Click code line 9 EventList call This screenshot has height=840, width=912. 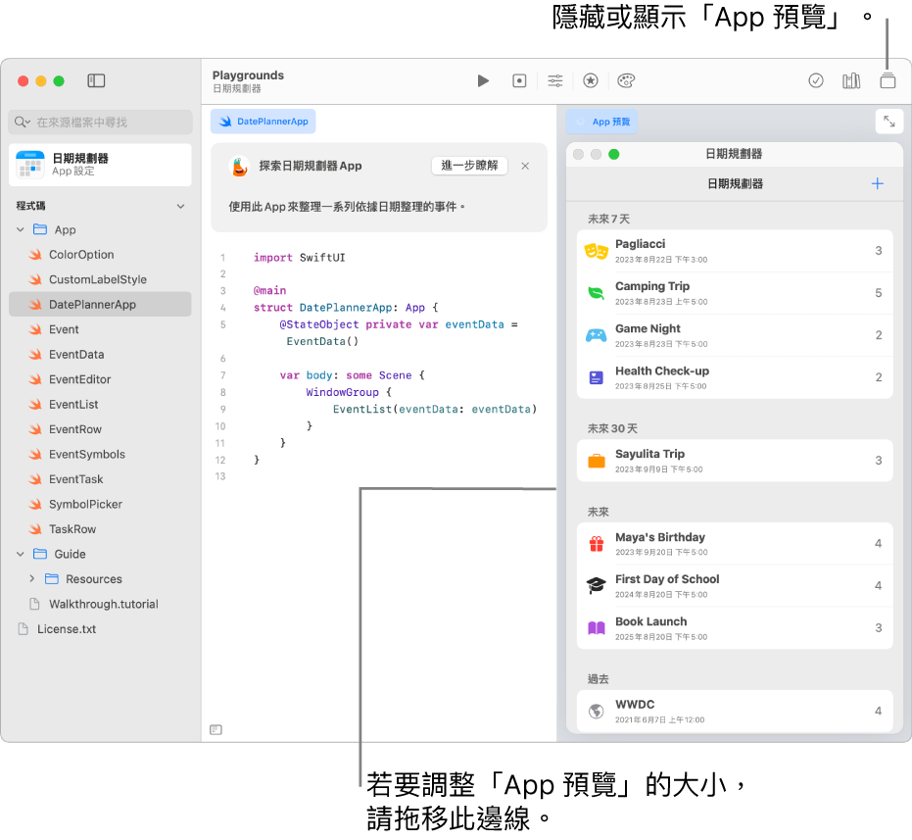435,410
